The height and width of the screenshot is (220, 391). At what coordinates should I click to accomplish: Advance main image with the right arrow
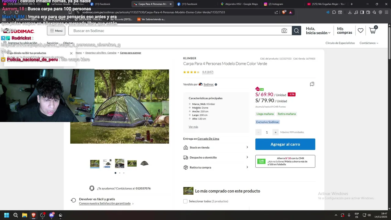pyautogui.click(x=165, y=108)
